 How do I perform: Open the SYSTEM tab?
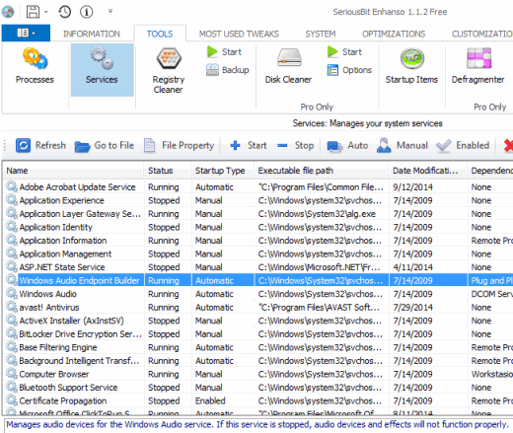[x=321, y=34]
